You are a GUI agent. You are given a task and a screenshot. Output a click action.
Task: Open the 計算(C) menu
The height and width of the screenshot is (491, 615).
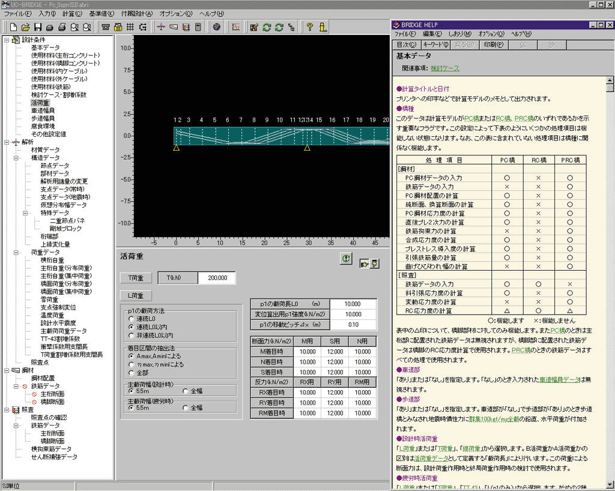tap(73, 13)
